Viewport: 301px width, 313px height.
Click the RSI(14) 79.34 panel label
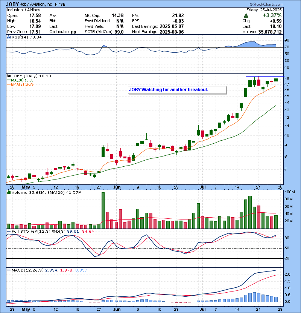coord(26,37)
